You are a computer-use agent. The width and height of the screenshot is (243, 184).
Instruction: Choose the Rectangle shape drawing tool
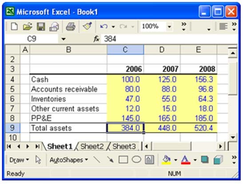pos(123,159)
